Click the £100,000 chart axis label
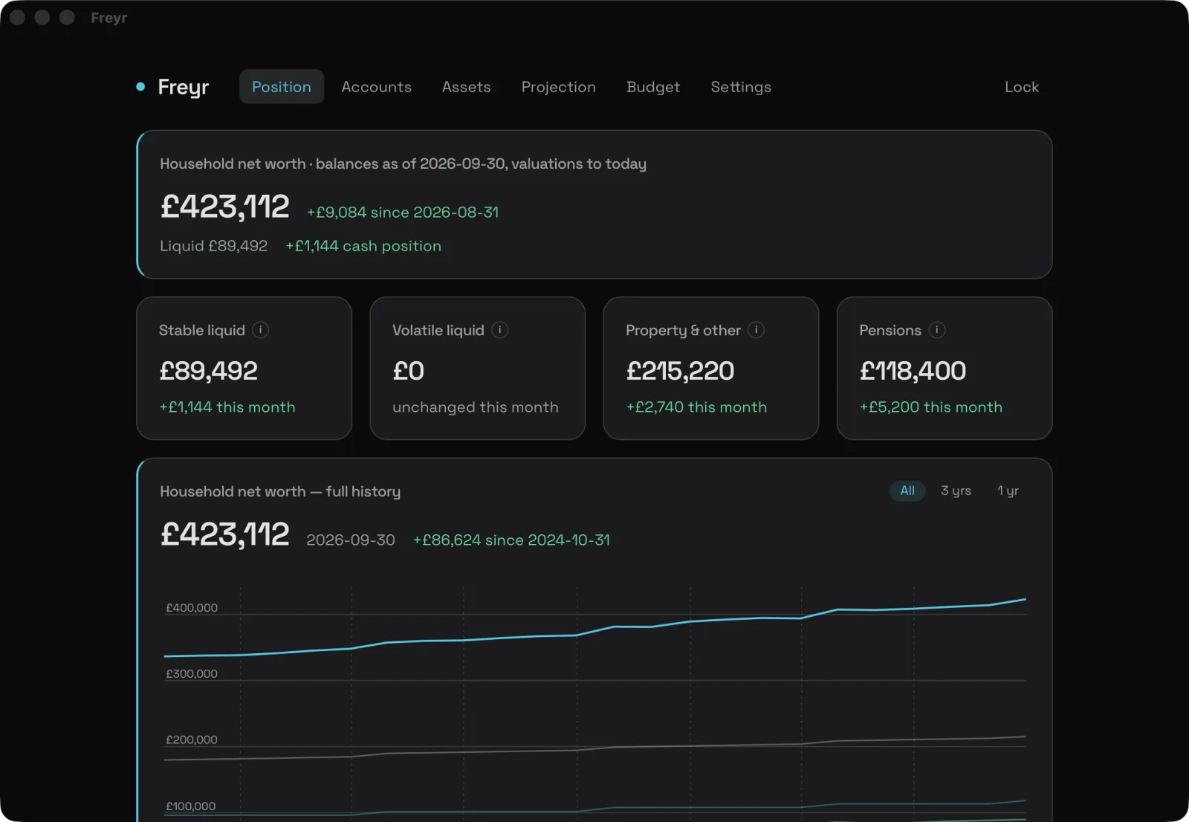 point(191,806)
